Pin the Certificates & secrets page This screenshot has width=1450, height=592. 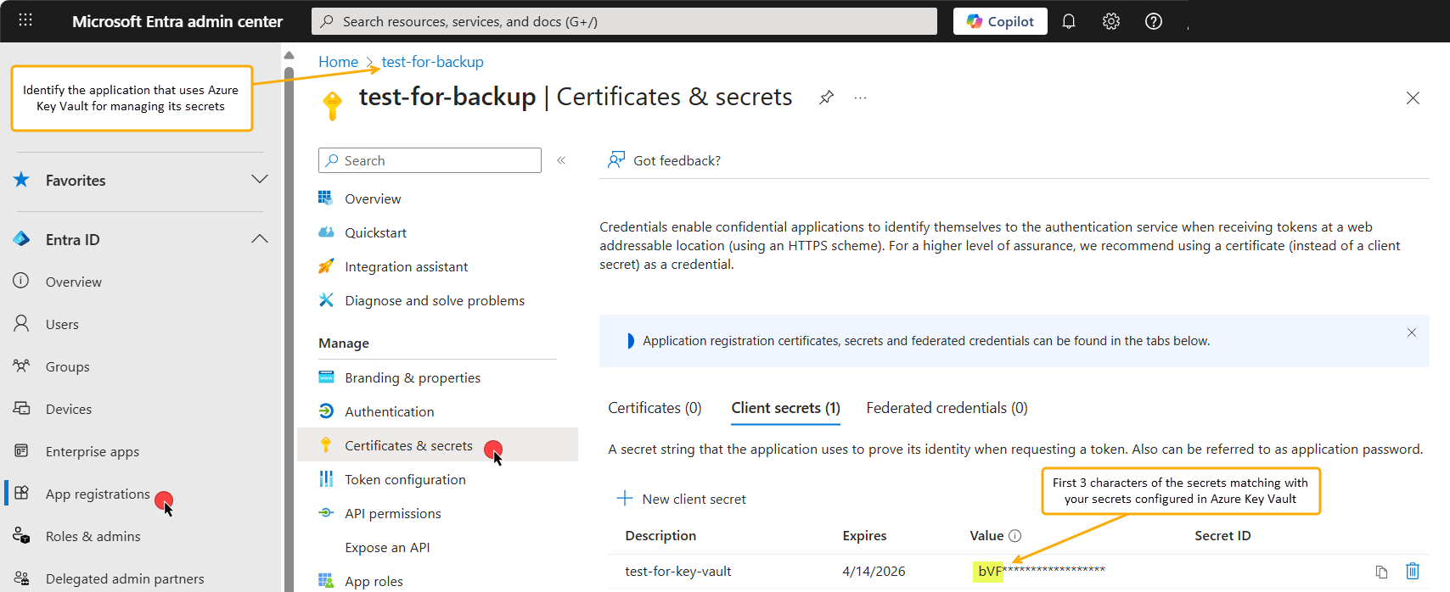(x=826, y=98)
